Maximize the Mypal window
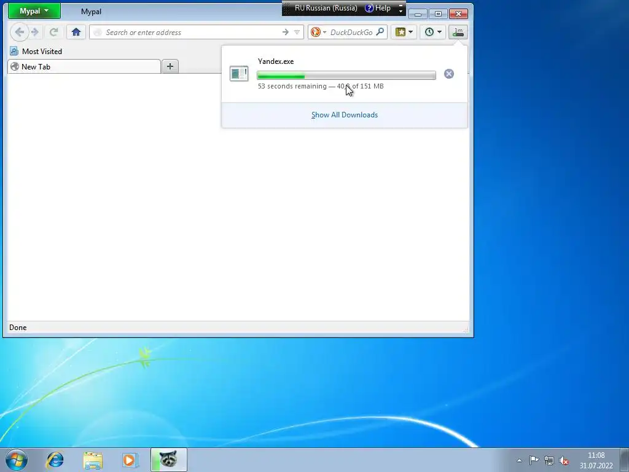This screenshot has width=629, height=472. (438, 14)
